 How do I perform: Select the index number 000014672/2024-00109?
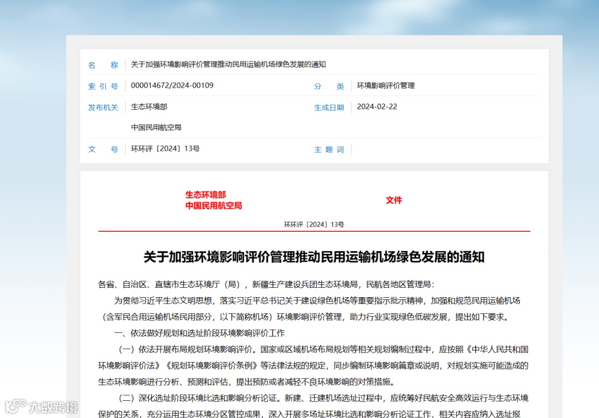172,85
